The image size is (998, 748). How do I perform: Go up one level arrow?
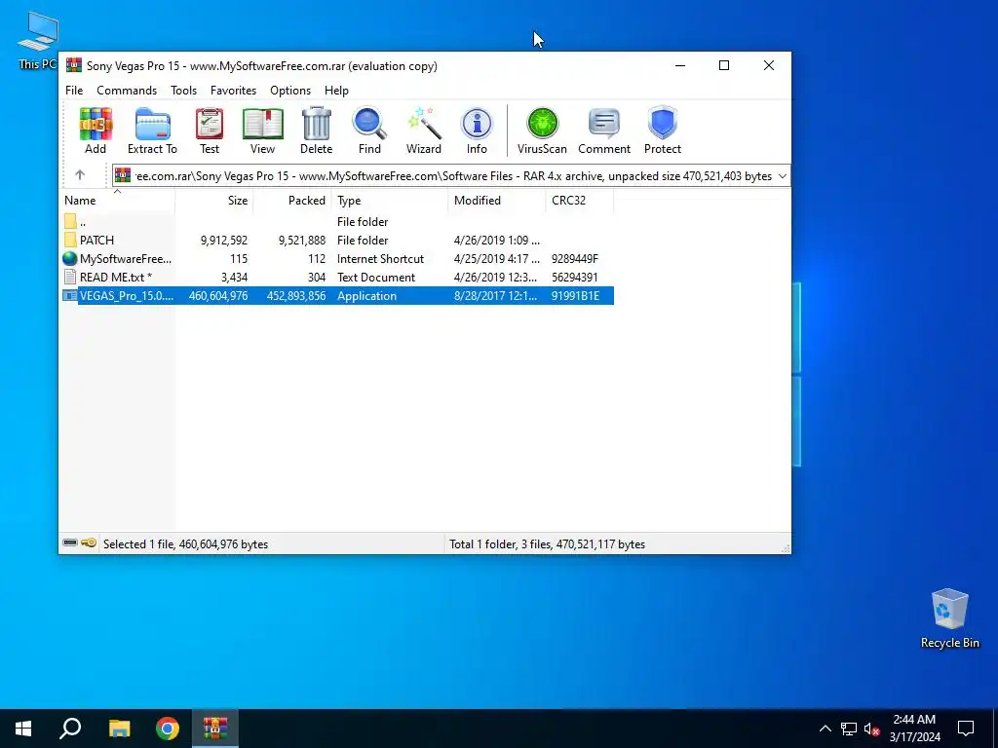(80, 175)
